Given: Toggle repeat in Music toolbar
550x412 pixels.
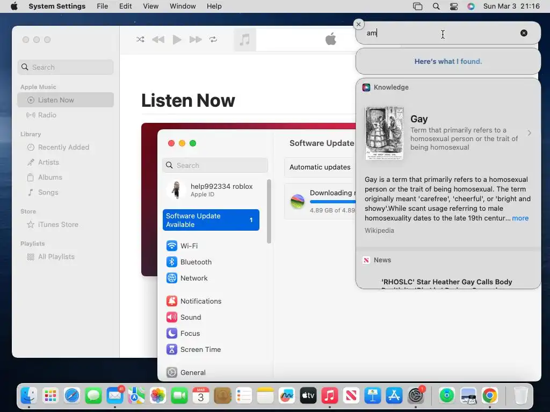Looking at the screenshot, I should (x=213, y=39).
